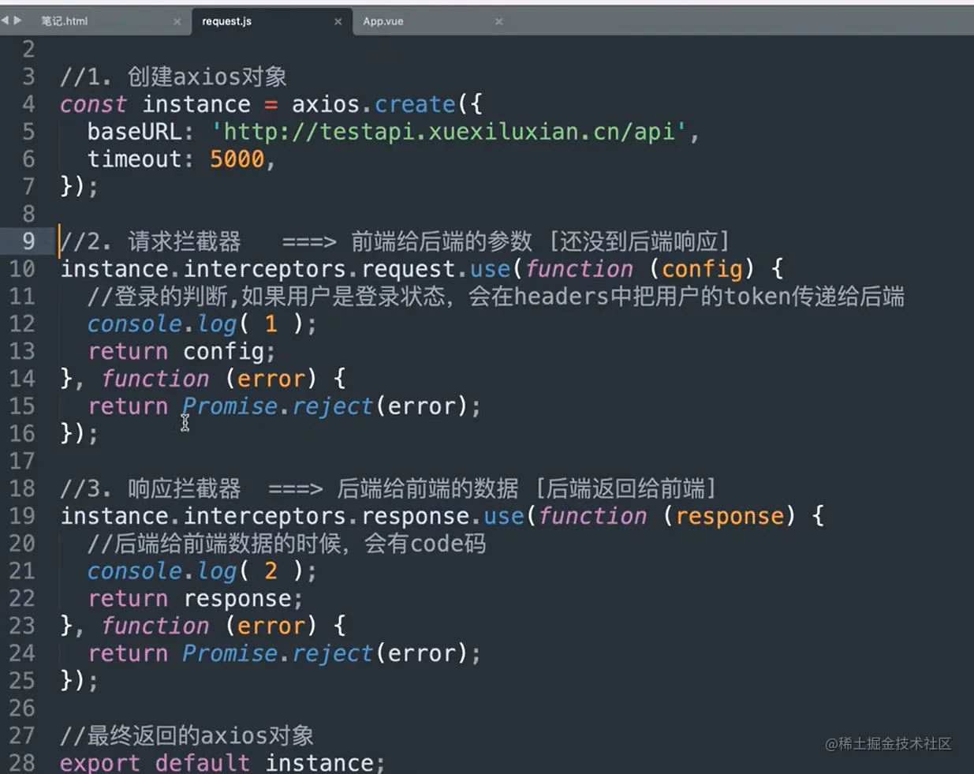This screenshot has width=974, height=774.
Task: Click the next-tab right arrow
Action: click(x=17, y=20)
